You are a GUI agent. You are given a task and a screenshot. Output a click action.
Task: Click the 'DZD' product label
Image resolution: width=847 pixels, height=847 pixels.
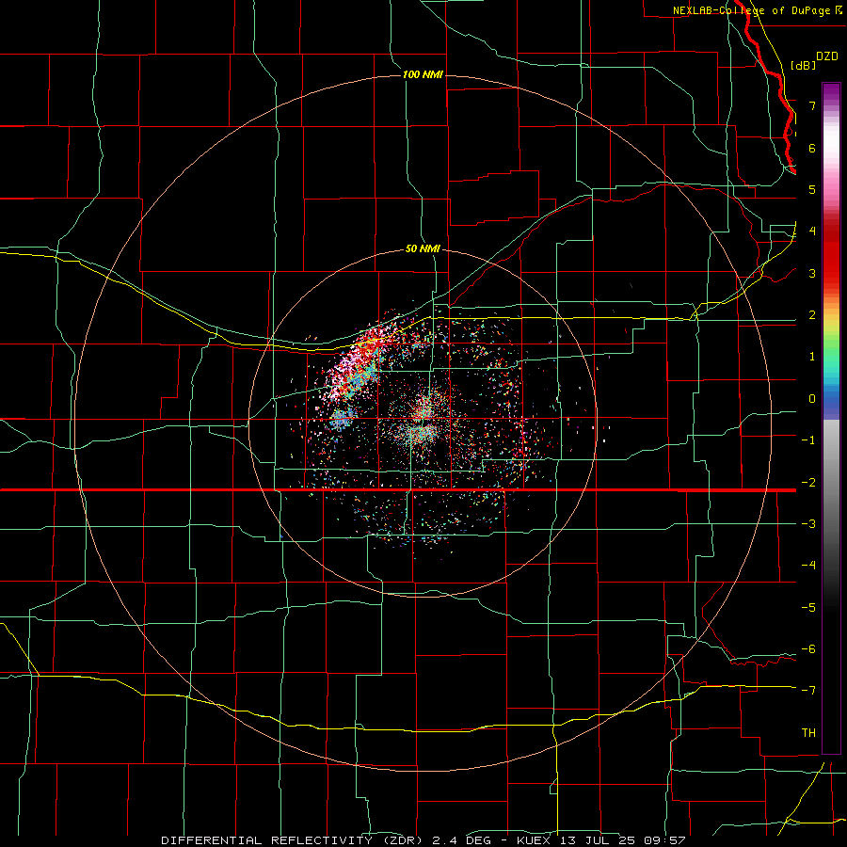tap(827, 56)
